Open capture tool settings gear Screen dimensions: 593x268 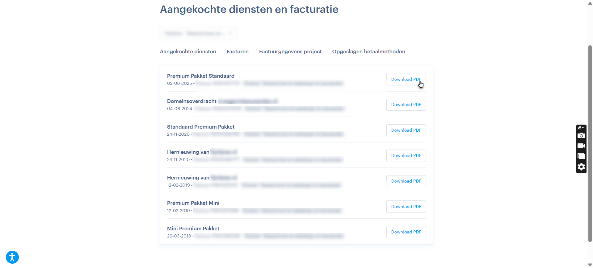click(x=581, y=167)
